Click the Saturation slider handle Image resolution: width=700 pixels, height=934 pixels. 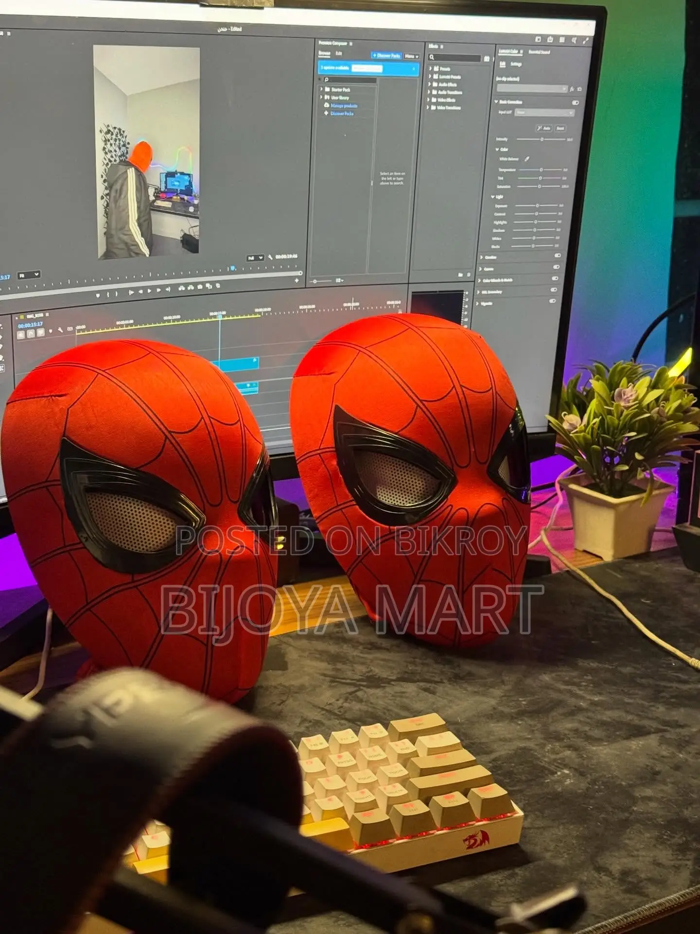(539, 186)
